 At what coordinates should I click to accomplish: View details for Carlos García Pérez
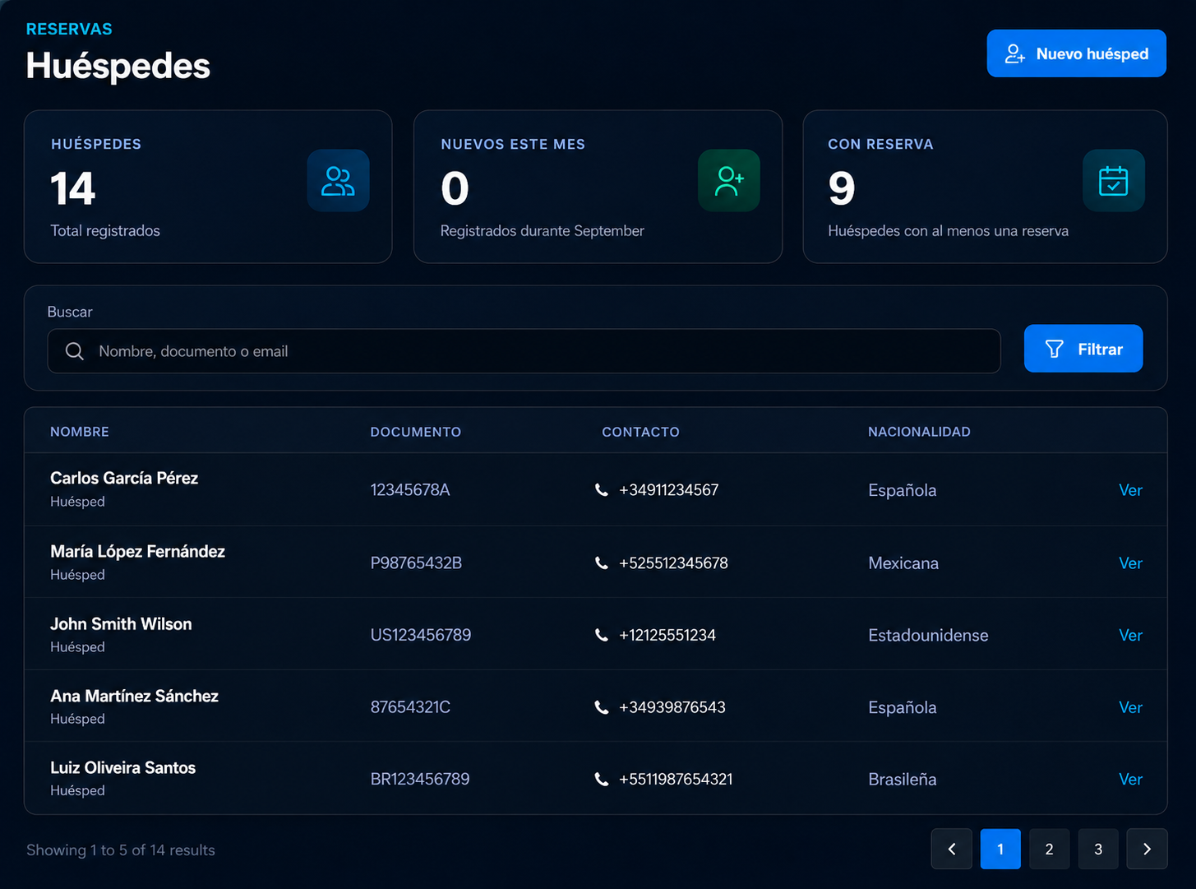pyautogui.click(x=1130, y=490)
